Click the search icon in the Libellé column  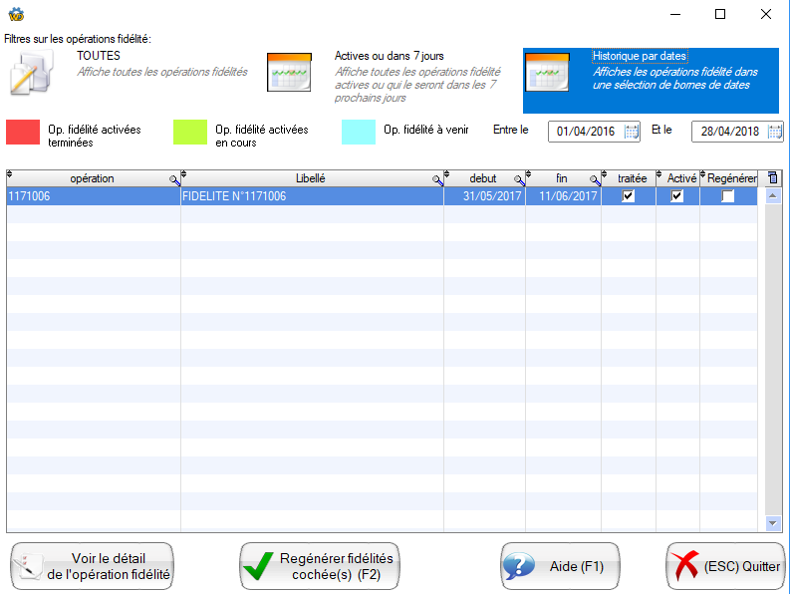click(x=437, y=179)
